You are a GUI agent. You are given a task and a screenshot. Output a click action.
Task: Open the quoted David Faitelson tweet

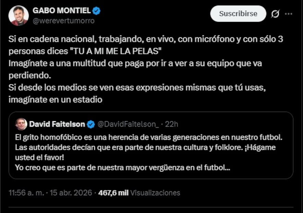point(151,148)
